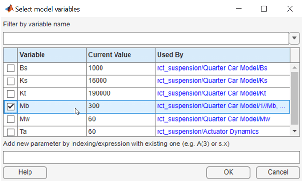Click the table scrollbar up arrow

[x=295, y=67]
